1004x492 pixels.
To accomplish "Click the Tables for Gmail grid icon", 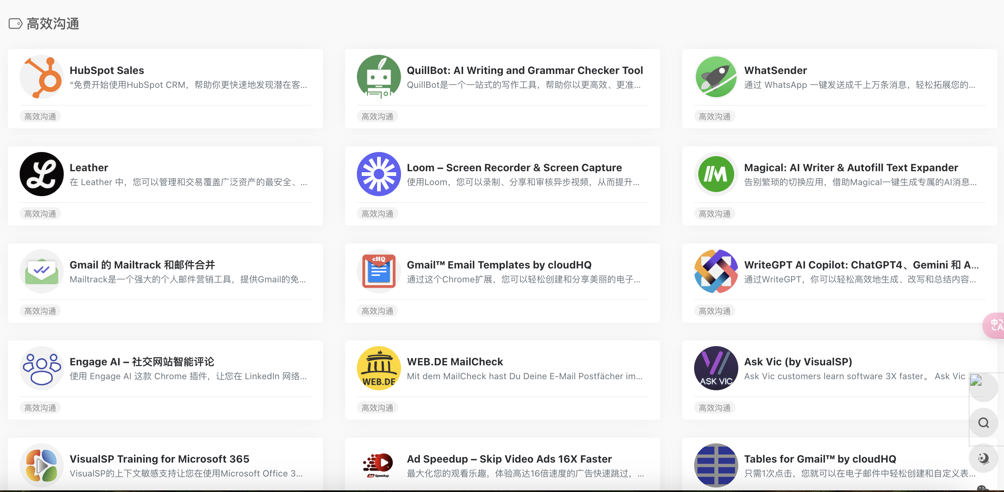I will 716,465.
